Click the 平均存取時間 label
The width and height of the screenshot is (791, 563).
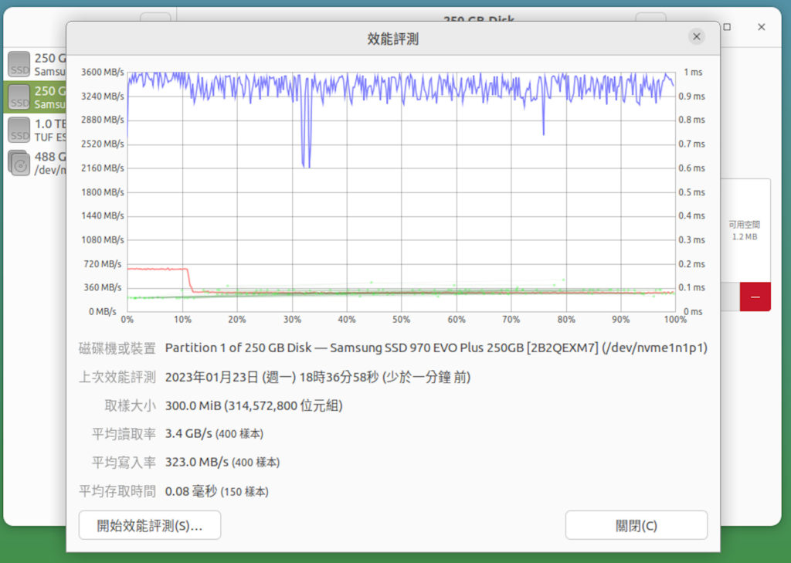tap(117, 491)
